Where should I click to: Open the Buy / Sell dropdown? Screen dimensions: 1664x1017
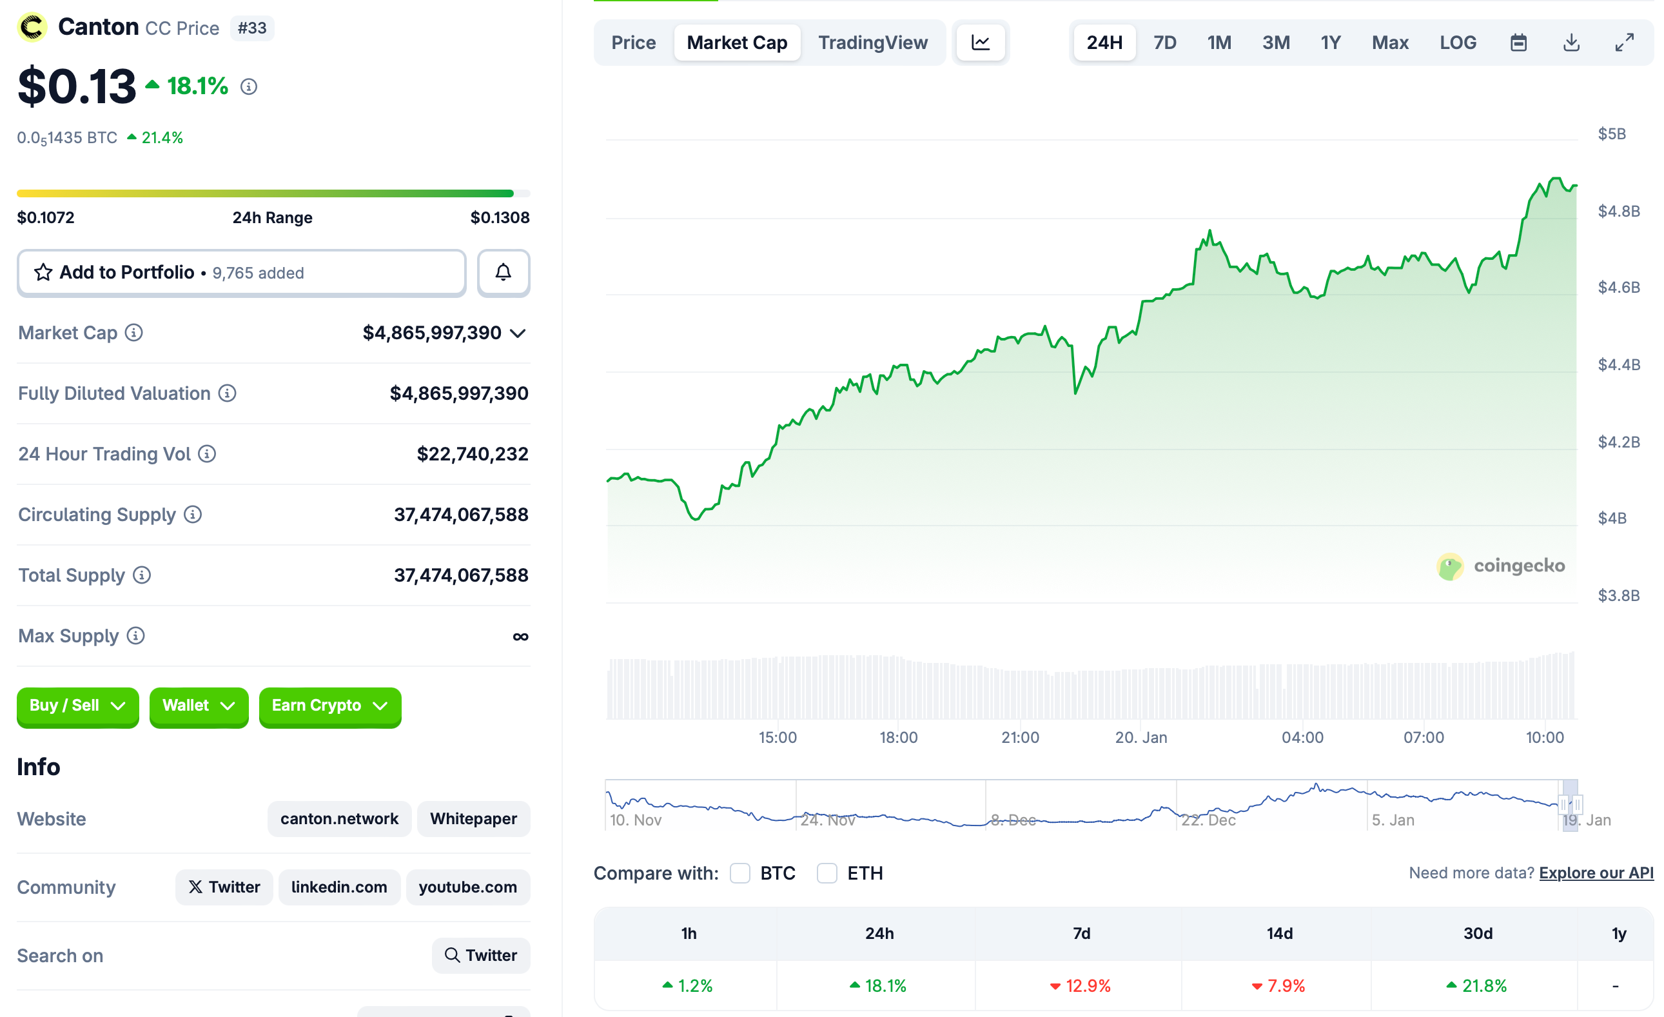77,706
